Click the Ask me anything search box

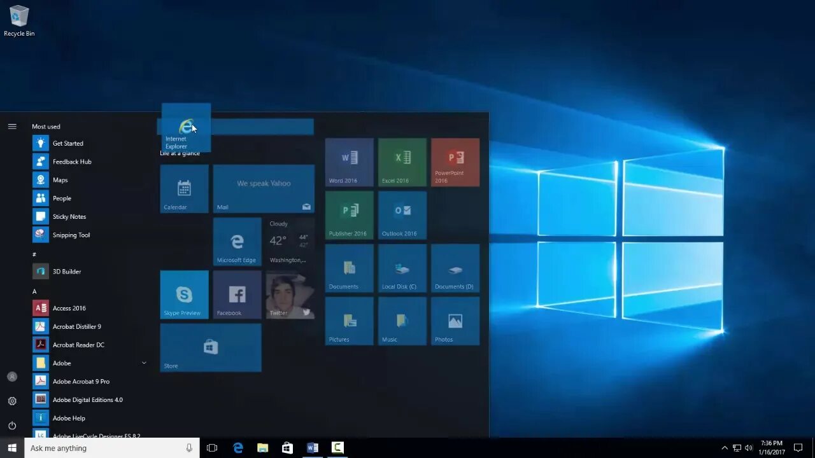[x=112, y=448]
